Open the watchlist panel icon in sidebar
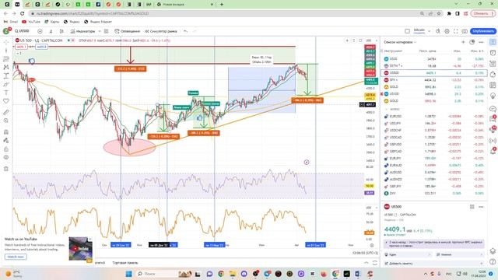498x280 pixels. click(493, 42)
